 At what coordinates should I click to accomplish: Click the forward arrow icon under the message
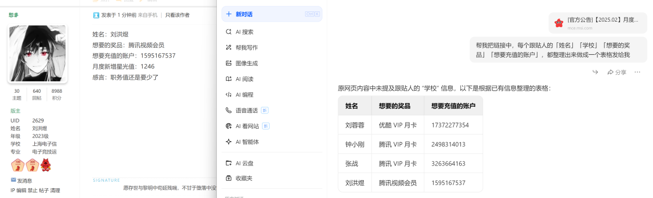point(595,72)
